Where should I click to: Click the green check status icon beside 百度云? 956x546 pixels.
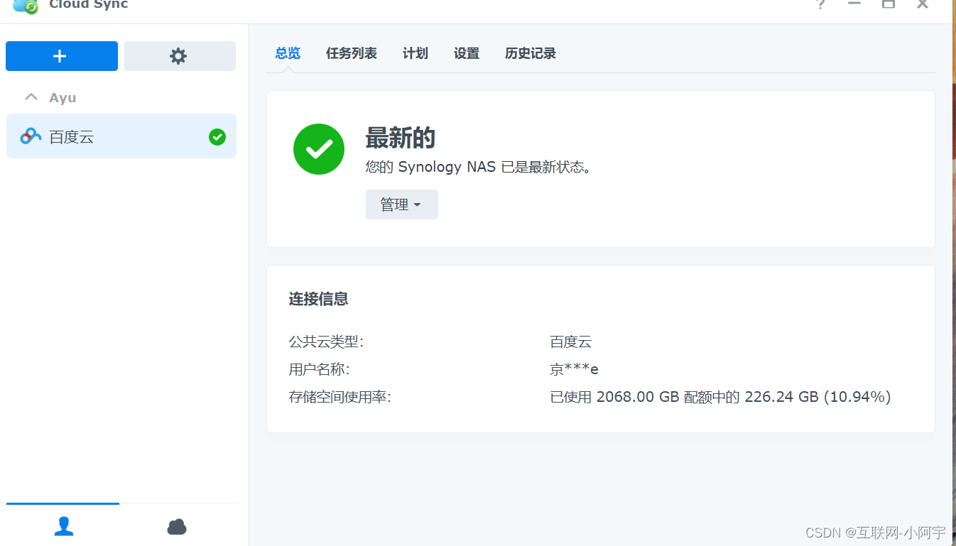(217, 137)
